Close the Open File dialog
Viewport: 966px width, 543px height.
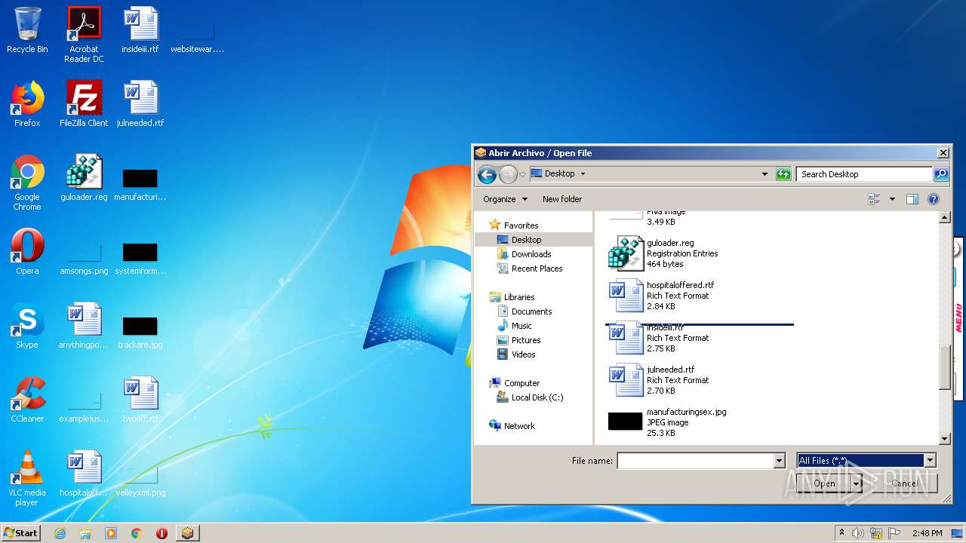click(x=943, y=153)
